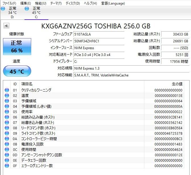
Task: Click blue status icon for 温度 row 02
Action: pos(7,95)
